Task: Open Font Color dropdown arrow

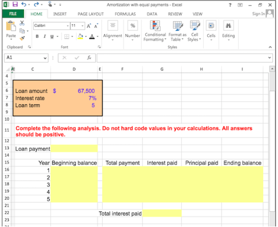Action: click(x=97, y=37)
